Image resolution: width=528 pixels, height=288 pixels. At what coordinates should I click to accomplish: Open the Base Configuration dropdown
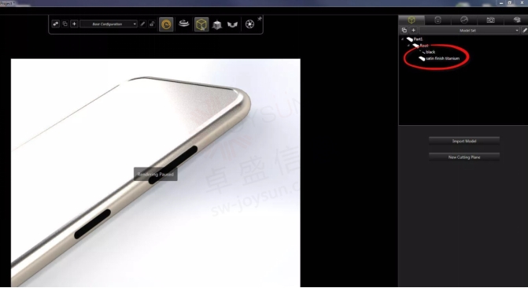109,24
